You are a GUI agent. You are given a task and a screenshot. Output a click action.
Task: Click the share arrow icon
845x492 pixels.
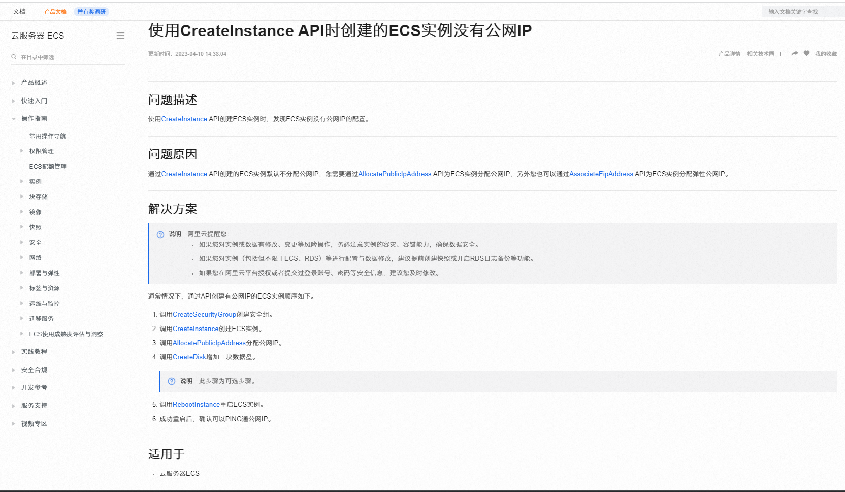tap(795, 53)
